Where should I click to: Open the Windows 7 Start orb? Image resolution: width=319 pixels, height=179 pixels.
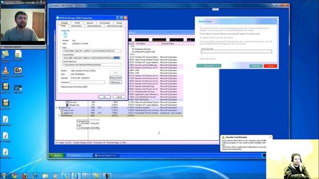[4, 176]
